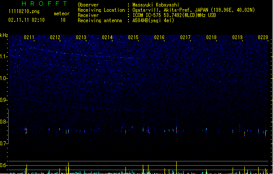Click the 0218 time marker
The height and width of the screenshot is (174, 273).
[x=211, y=37]
